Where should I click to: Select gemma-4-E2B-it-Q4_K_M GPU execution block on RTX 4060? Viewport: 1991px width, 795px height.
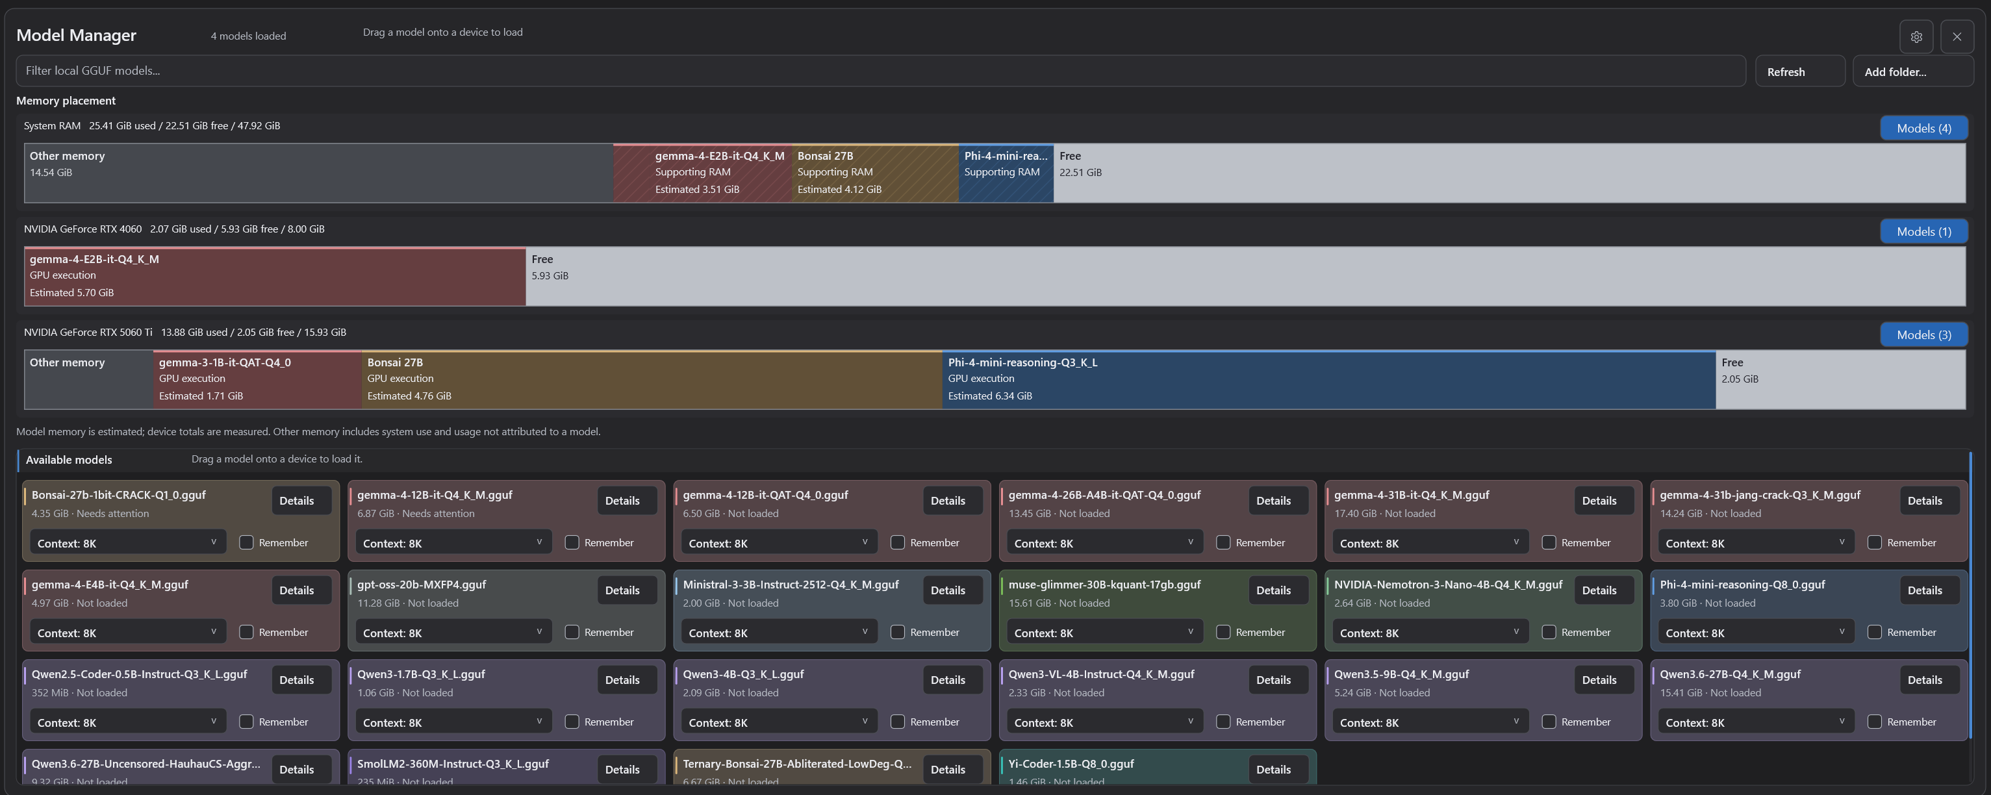pyautogui.click(x=275, y=277)
